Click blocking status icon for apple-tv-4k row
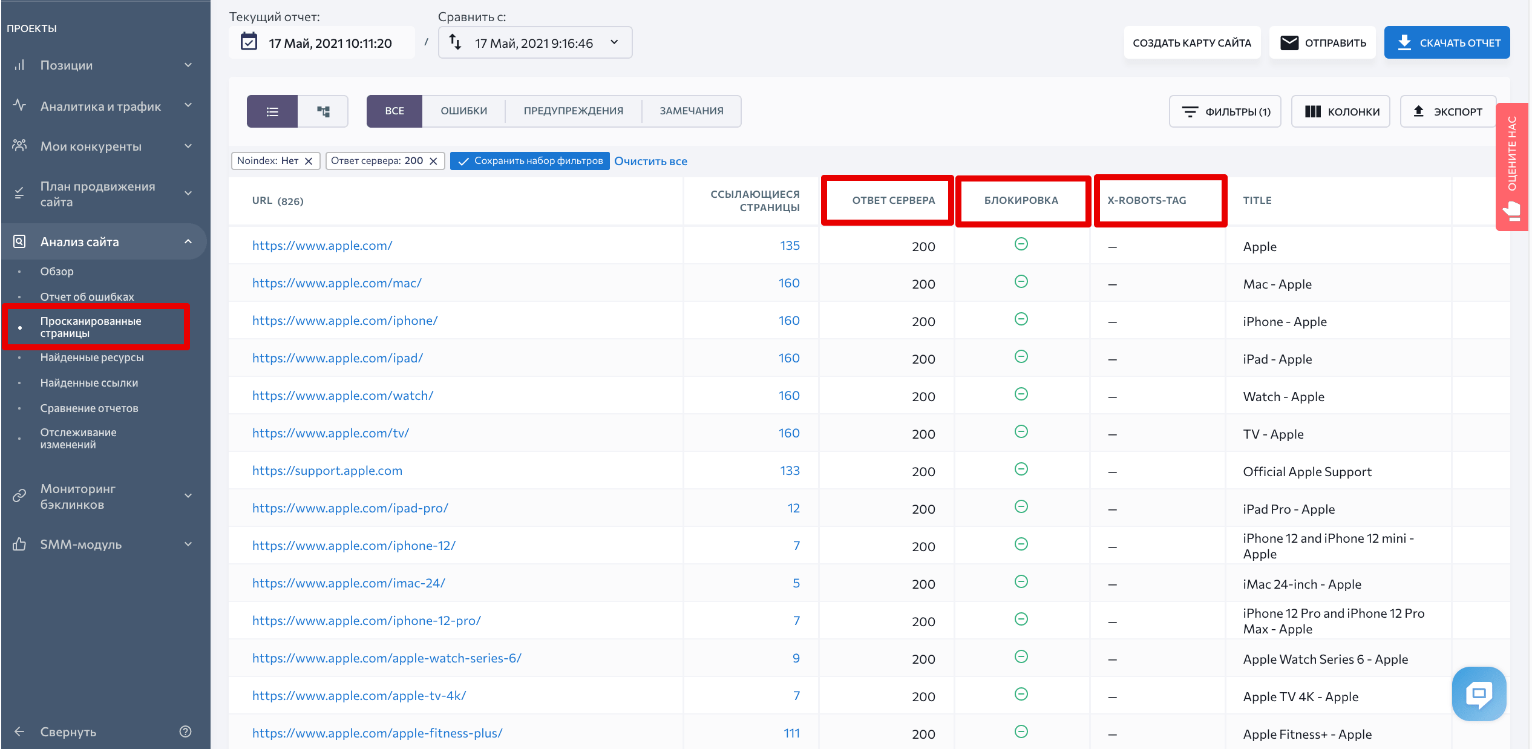Image resolution: width=1532 pixels, height=749 pixels. coord(1021,694)
